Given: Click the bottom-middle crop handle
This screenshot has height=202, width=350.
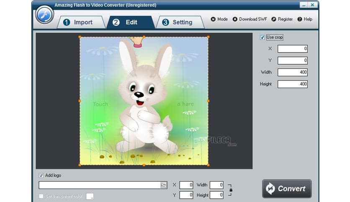Looking at the screenshot, I should click(x=144, y=165).
